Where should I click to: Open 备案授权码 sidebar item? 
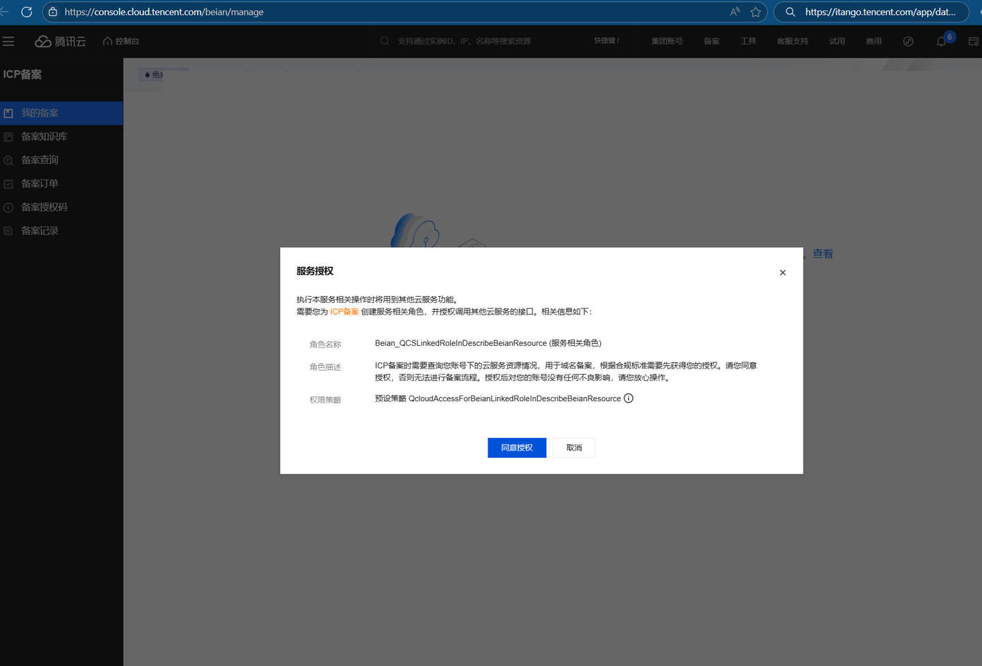tap(44, 207)
